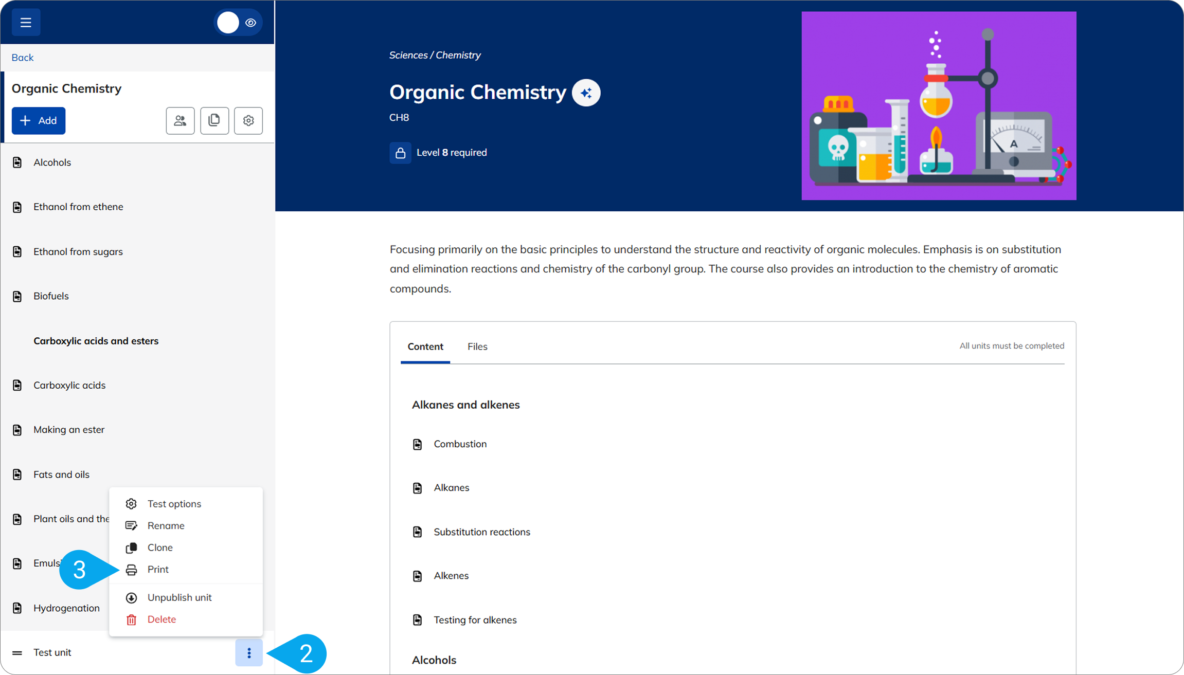Click the course users icon

click(x=180, y=121)
